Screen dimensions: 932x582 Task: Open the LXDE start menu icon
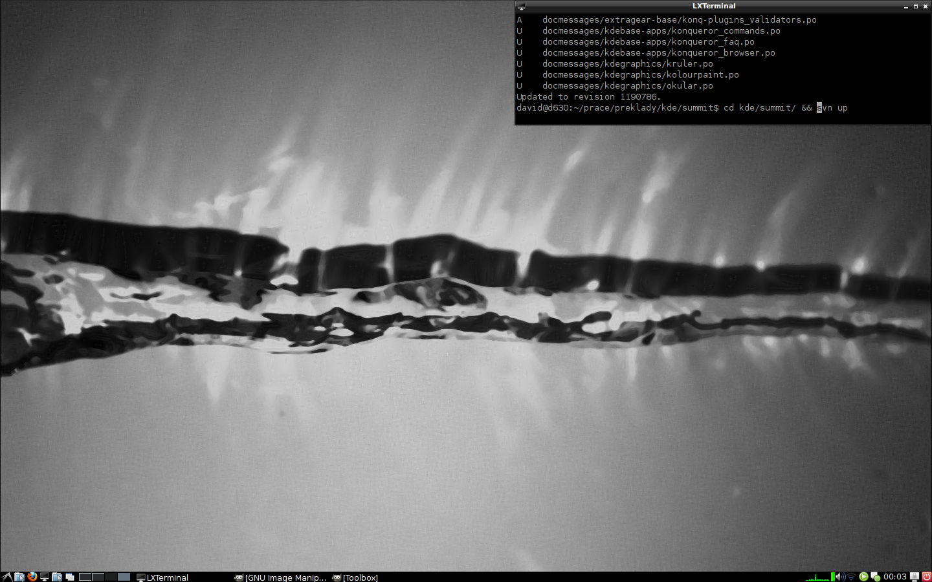click(x=6, y=577)
